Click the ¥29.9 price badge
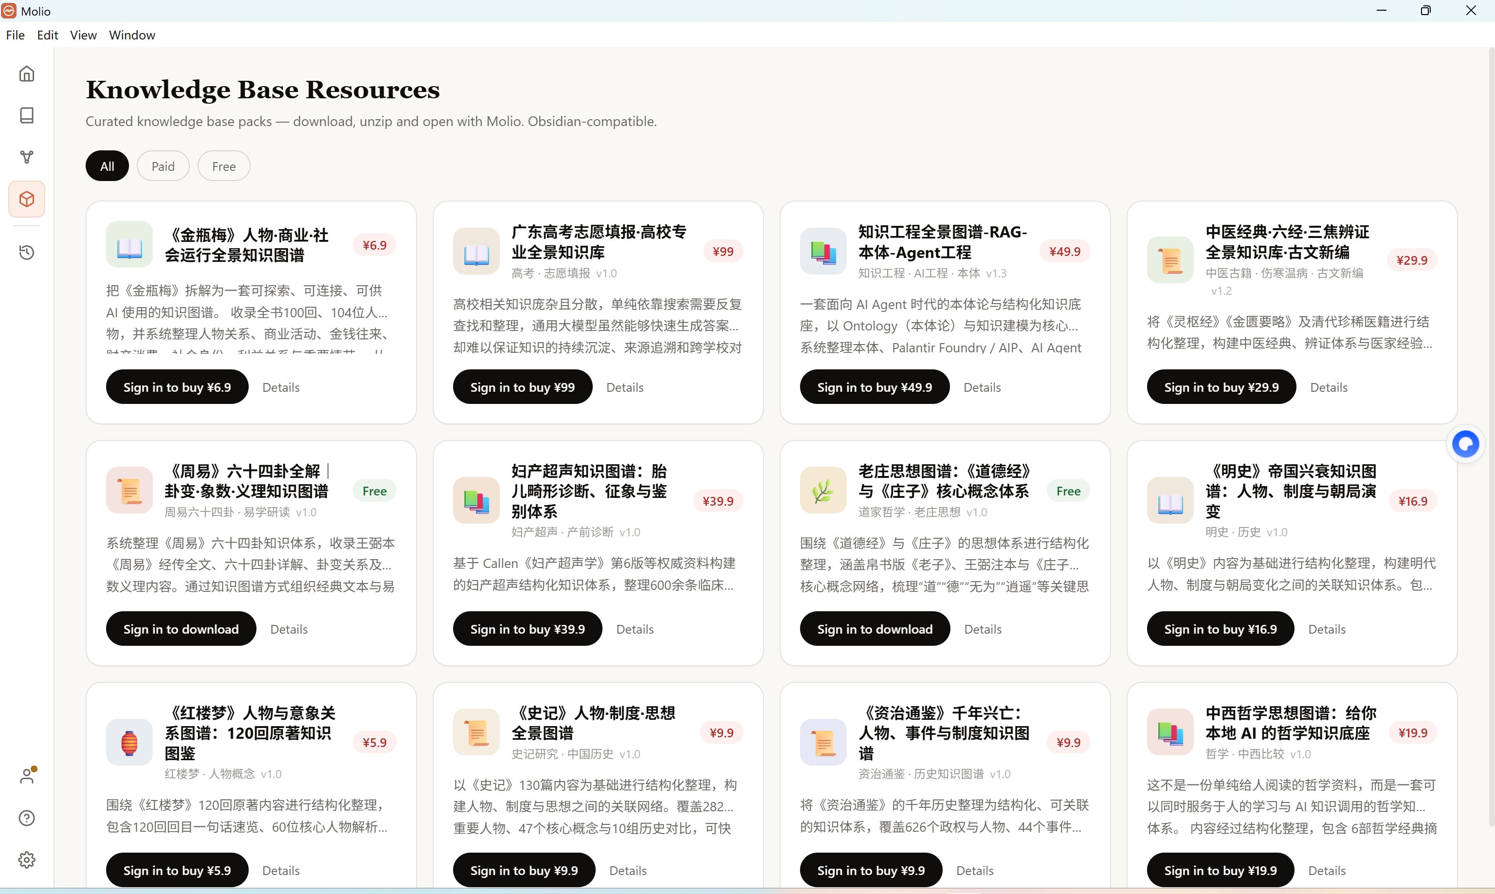Viewport: 1495px width, 894px height. [x=1412, y=260]
